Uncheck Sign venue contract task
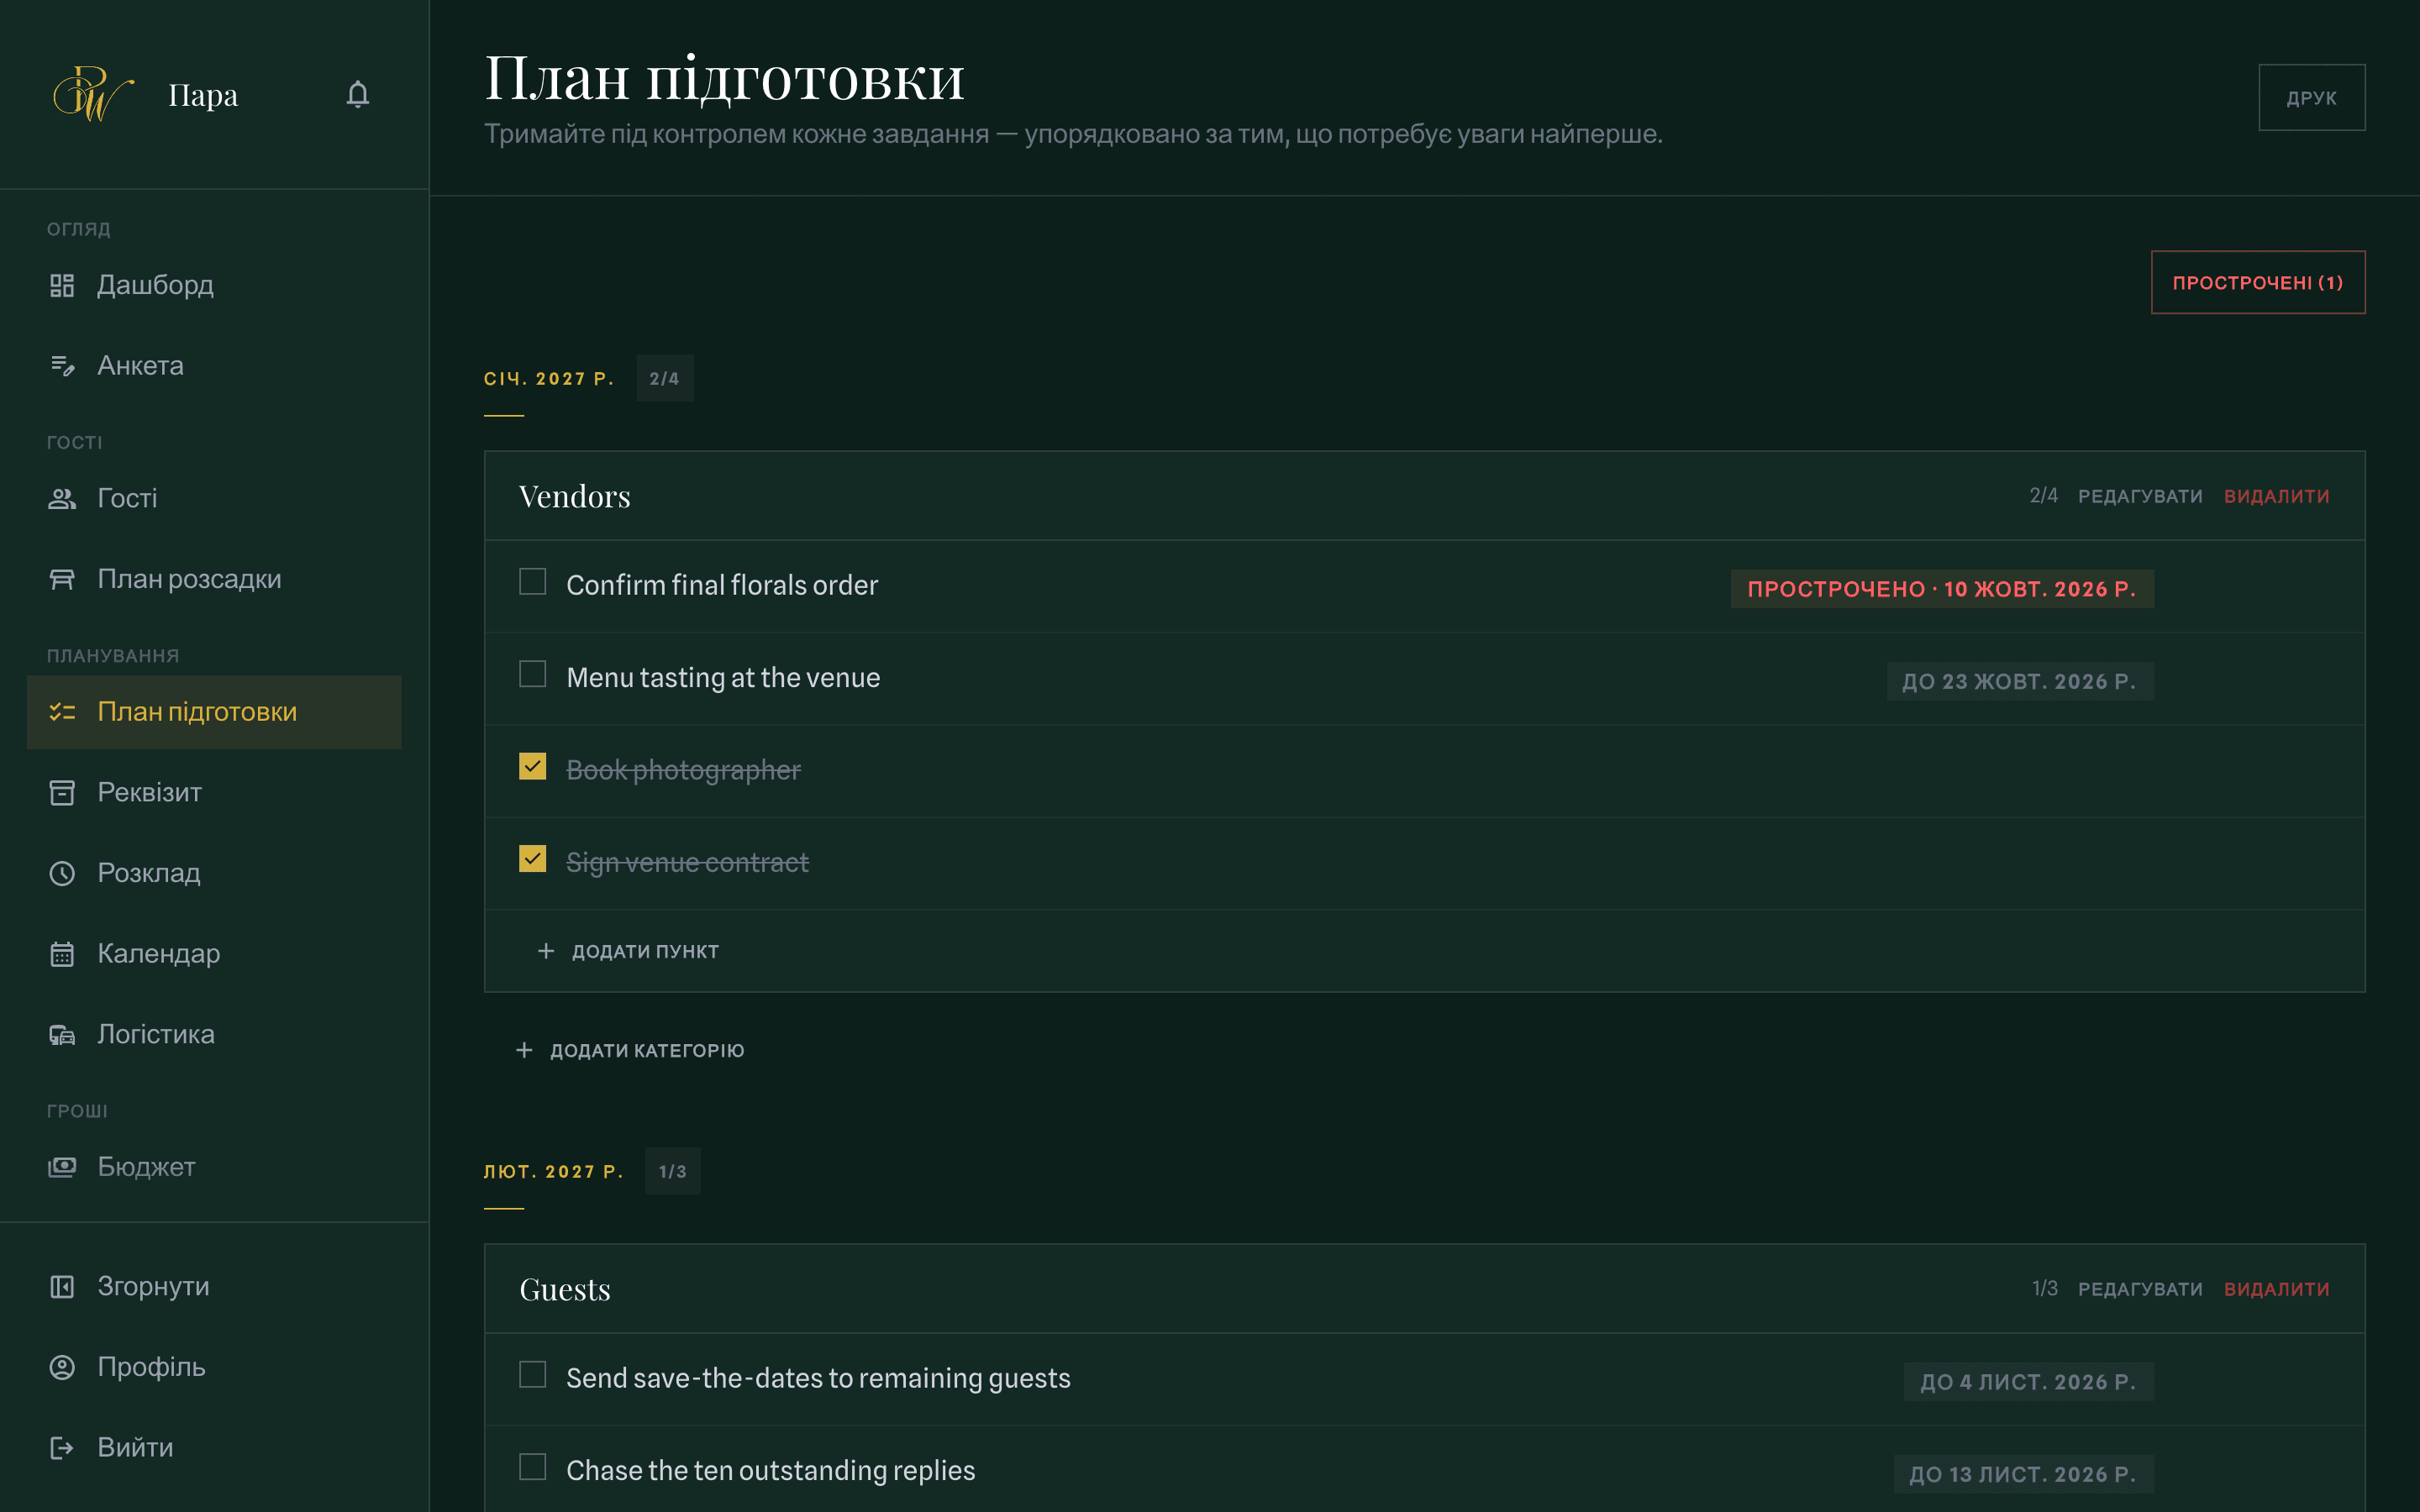The image size is (2420, 1512). tap(533, 859)
